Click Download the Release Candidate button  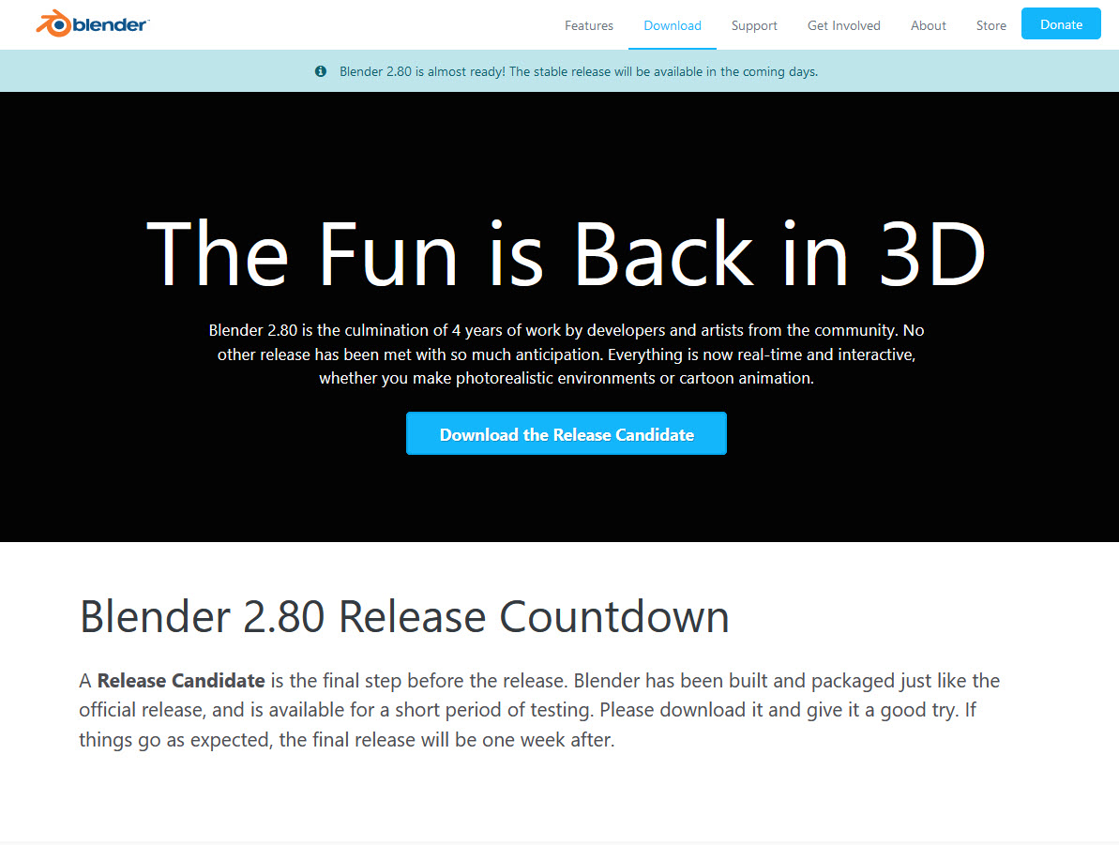pos(567,433)
